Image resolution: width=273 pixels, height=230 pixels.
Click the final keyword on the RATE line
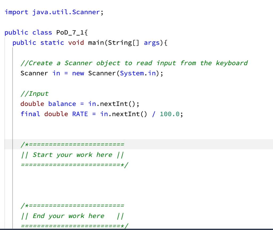click(30, 114)
